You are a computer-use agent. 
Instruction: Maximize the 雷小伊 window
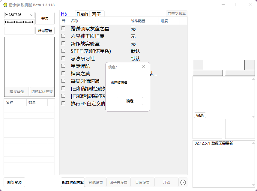(237, 4)
